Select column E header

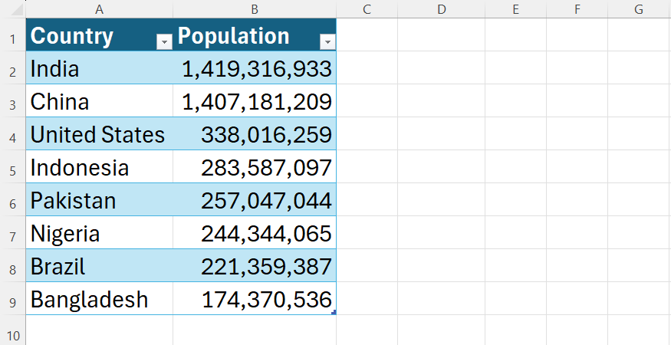[515, 9]
